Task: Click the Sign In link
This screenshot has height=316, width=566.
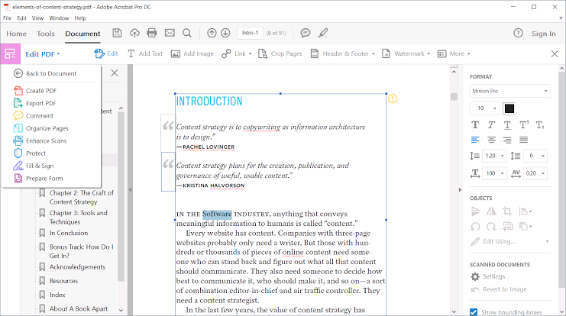Action: tap(543, 34)
